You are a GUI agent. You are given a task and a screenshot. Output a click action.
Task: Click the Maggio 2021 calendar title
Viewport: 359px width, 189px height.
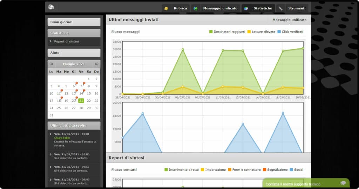pyautogui.click(x=74, y=64)
